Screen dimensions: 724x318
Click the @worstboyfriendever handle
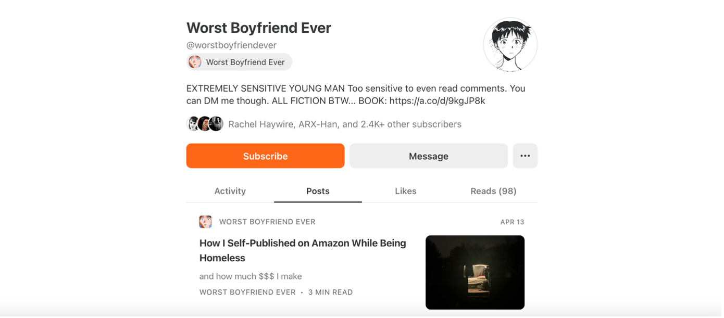coord(232,46)
